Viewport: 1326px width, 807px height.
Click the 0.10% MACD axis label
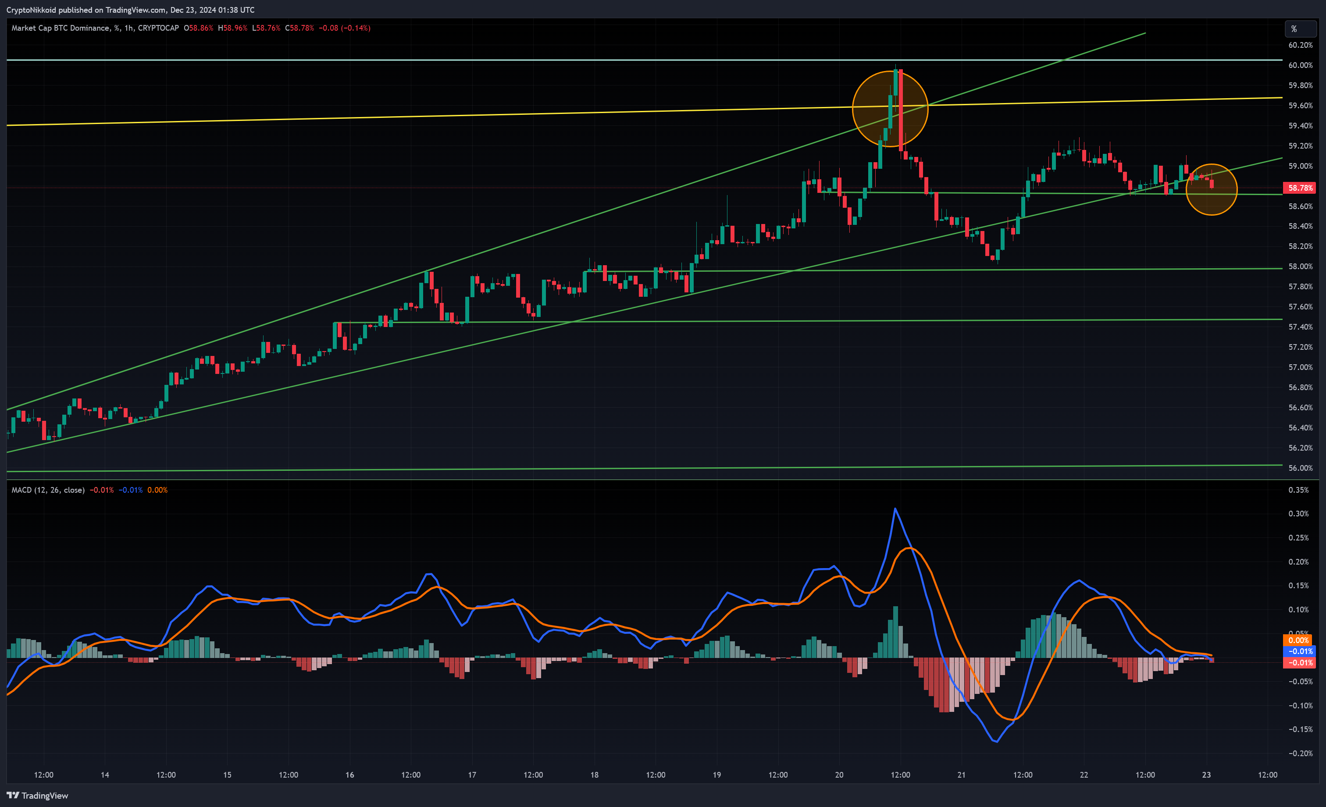[1298, 610]
